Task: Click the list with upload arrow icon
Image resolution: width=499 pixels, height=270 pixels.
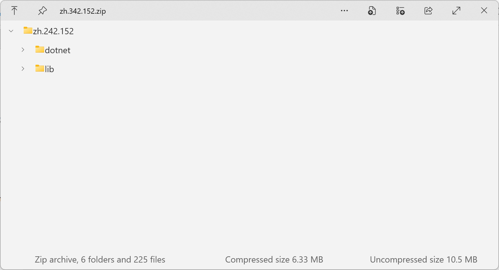Action: click(400, 11)
